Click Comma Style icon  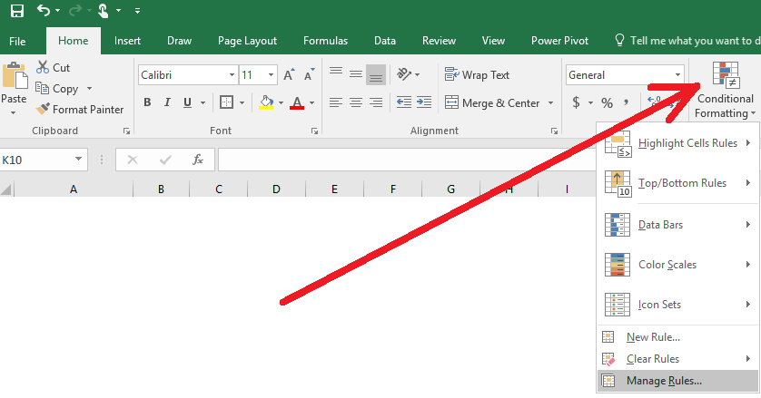(x=627, y=102)
